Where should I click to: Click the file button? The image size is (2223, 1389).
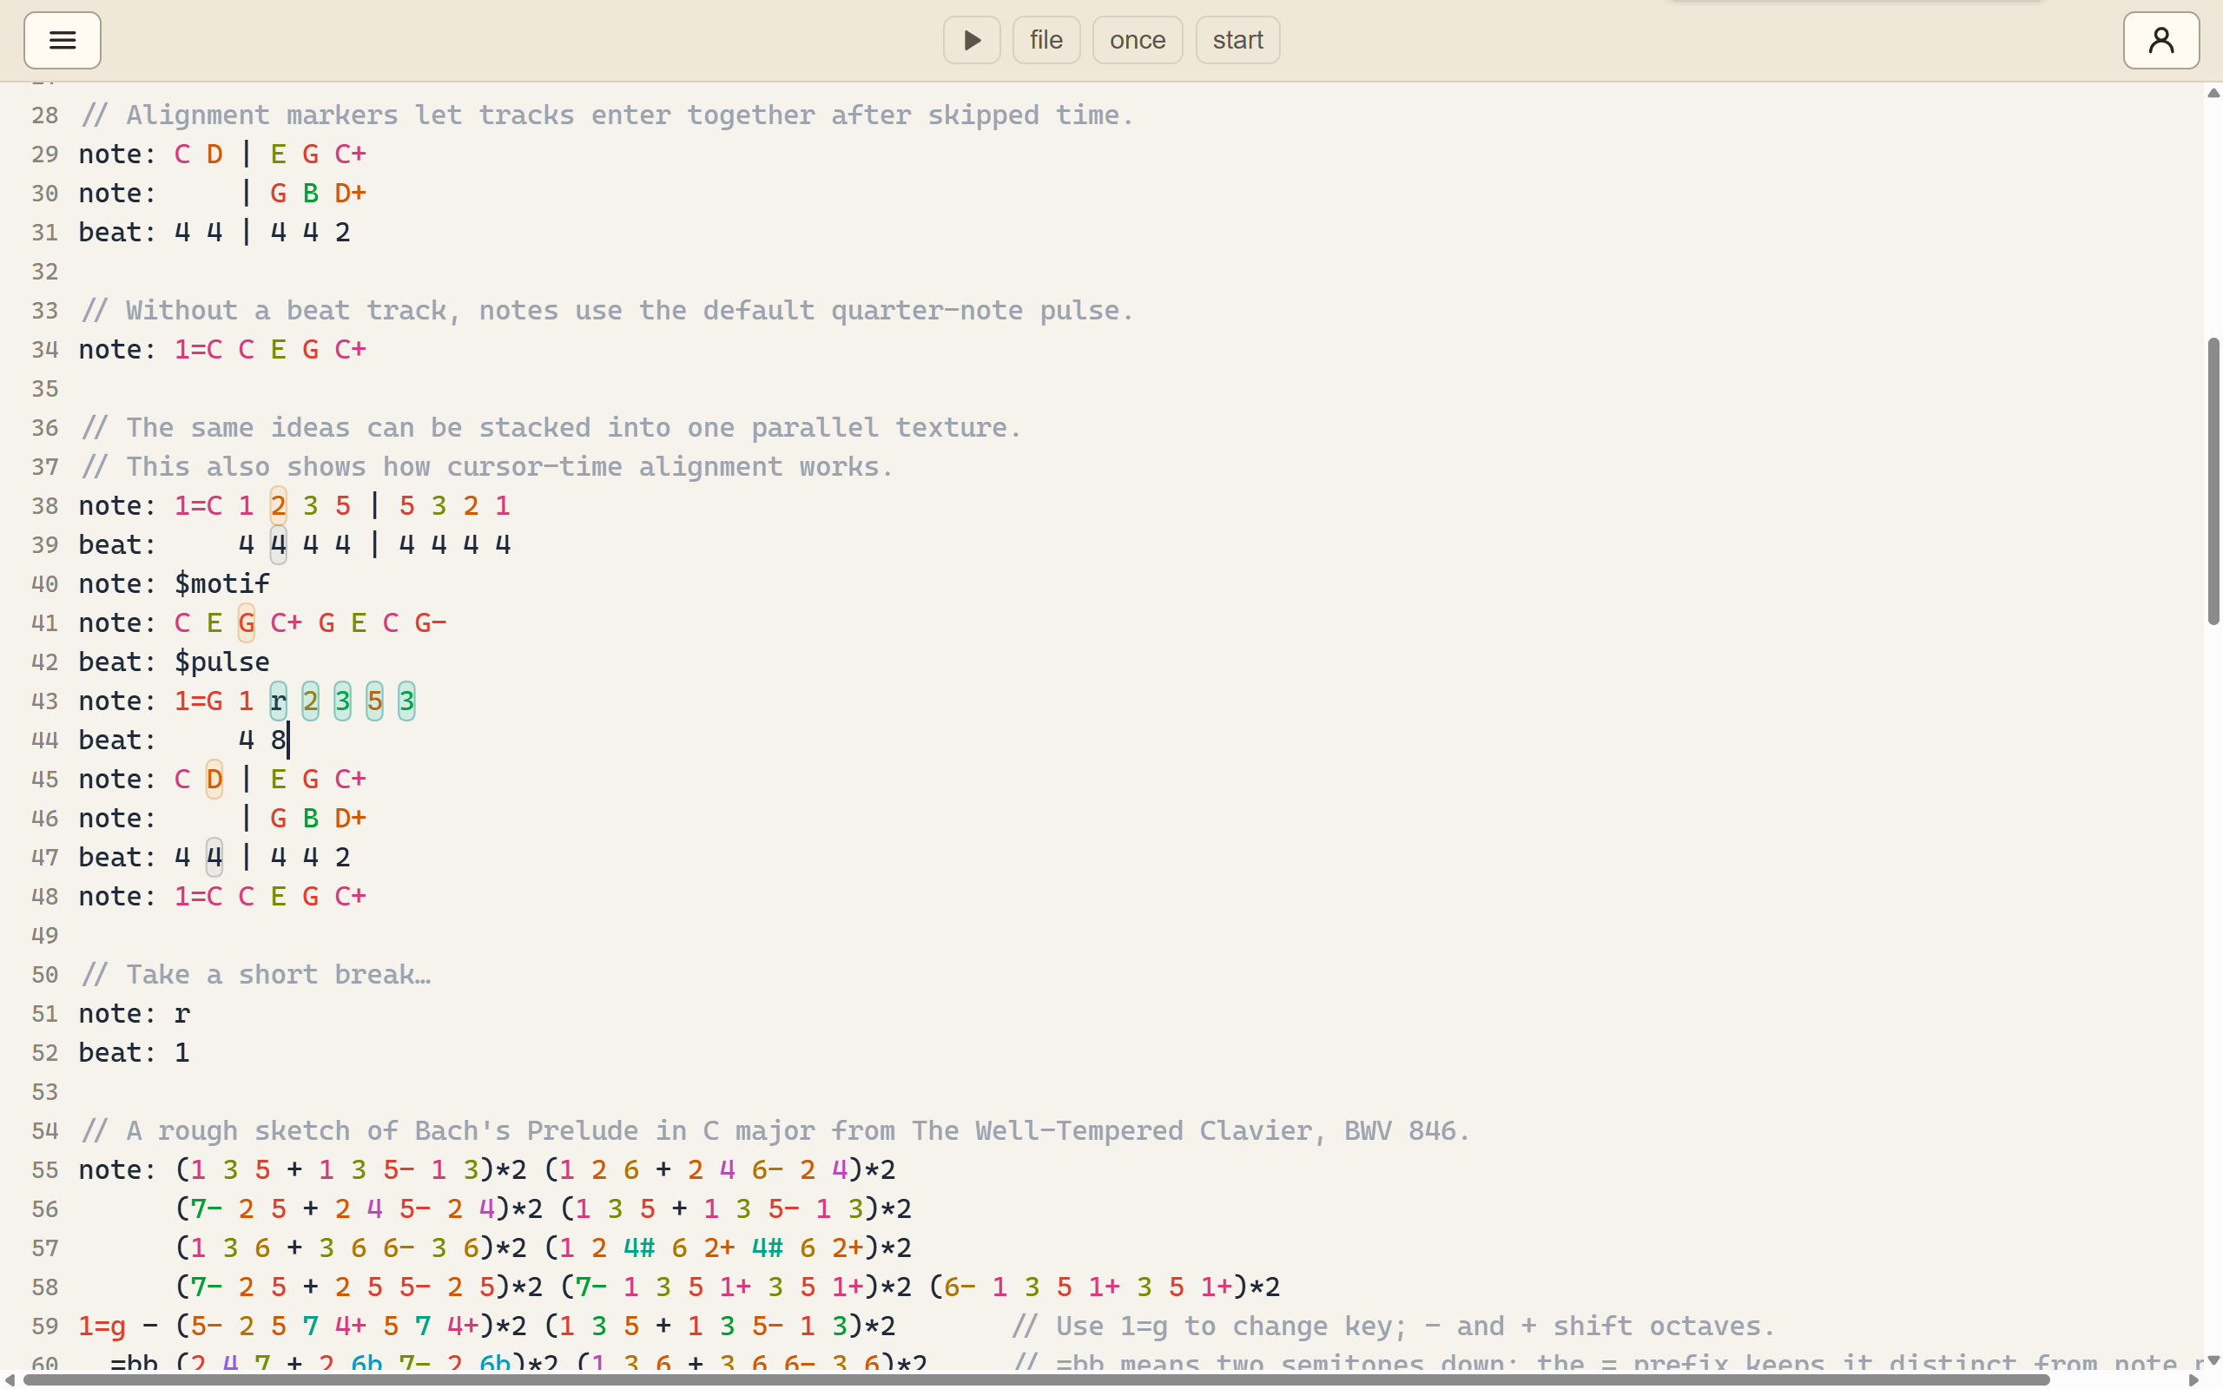click(x=1046, y=41)
